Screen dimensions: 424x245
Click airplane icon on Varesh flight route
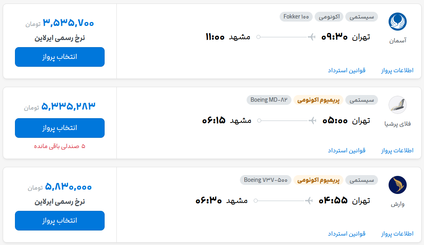click(x=310, y=201)
